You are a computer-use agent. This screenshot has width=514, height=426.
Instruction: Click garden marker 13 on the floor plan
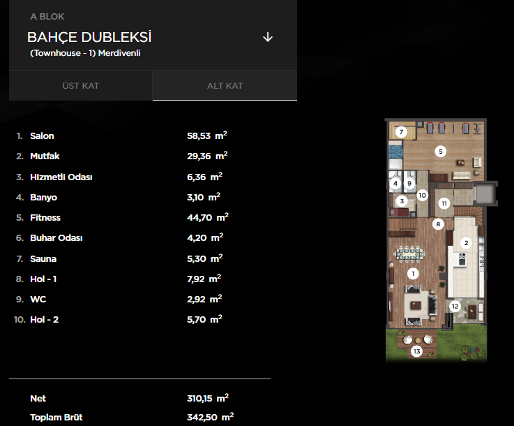pyautogui.click(x=417, y=351)
